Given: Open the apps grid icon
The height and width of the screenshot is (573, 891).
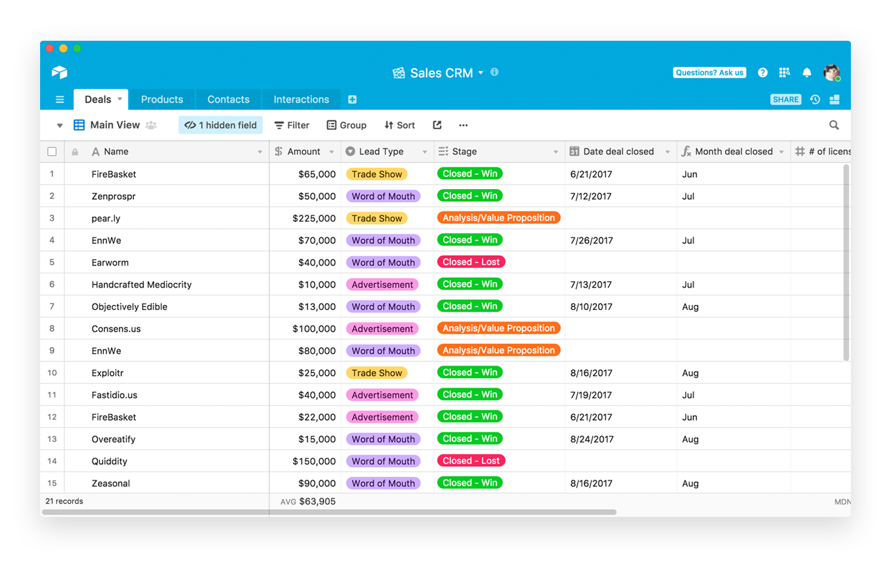Looking at the screenshot, I should (x=784, y=73).
